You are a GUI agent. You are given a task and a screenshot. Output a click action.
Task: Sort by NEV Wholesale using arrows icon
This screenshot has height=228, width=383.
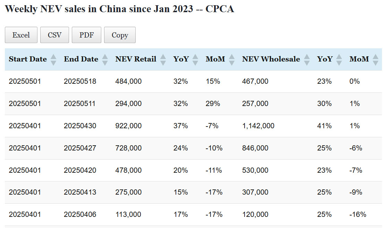click(307, 59)
